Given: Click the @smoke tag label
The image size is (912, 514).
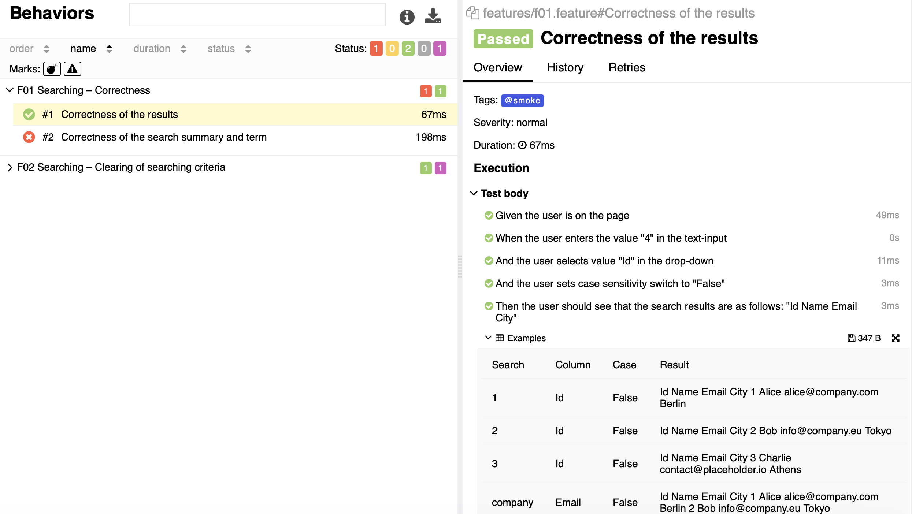Looking at the screenshot, I should click(522, 100).
